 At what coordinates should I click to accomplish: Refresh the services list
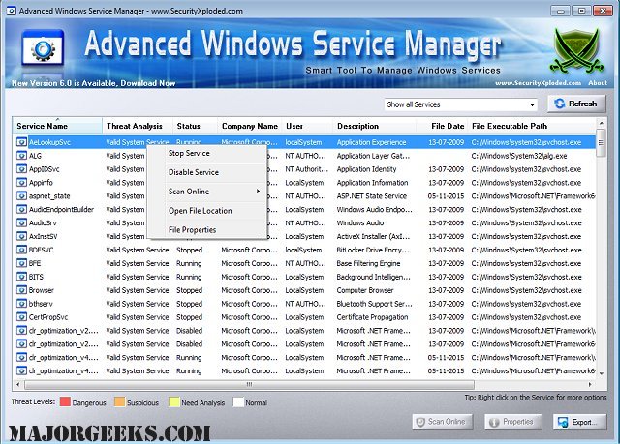click(576, 104)
